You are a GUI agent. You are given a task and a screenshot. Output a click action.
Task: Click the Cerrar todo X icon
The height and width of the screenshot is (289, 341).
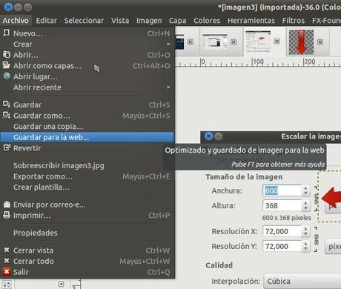pyautogui.click(x=7, y=261)
